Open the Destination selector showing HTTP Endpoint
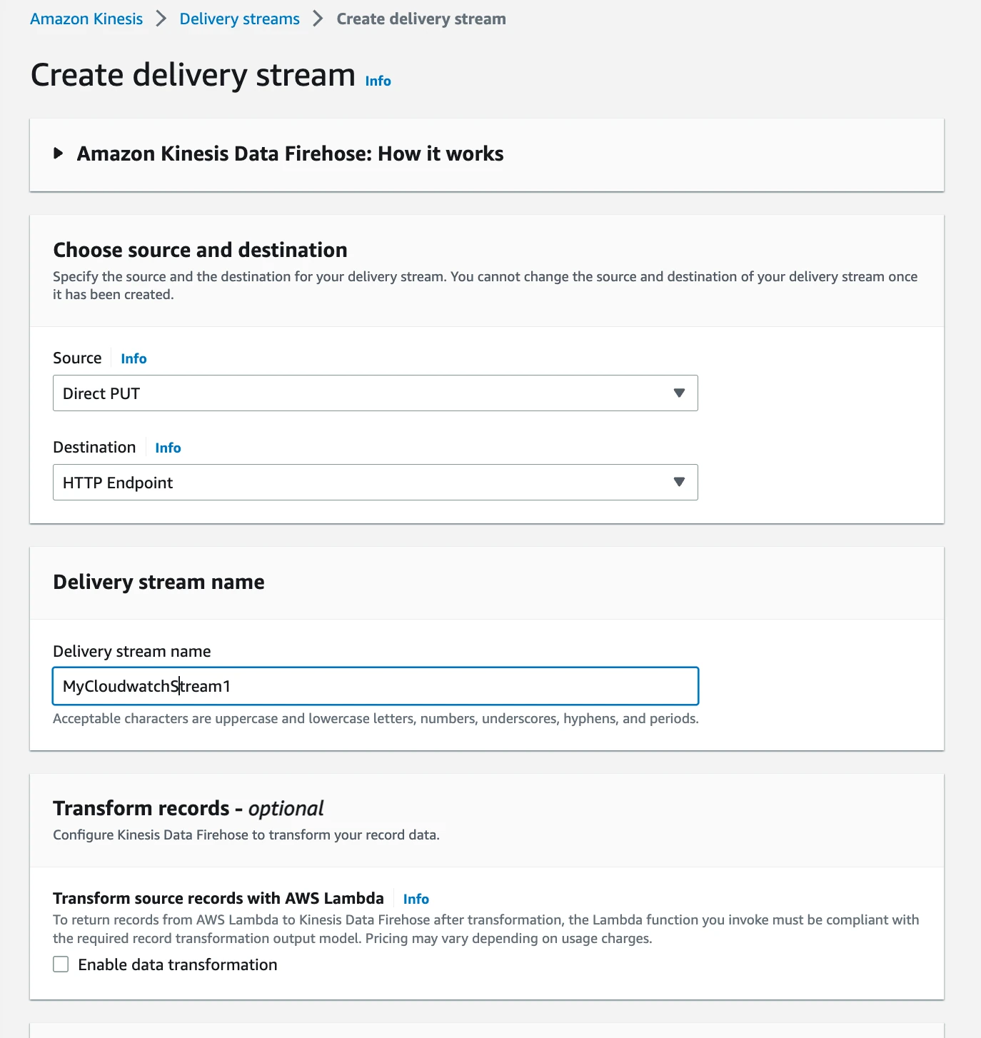This screenshot has height=1038, width=981. tap(375, 482)
